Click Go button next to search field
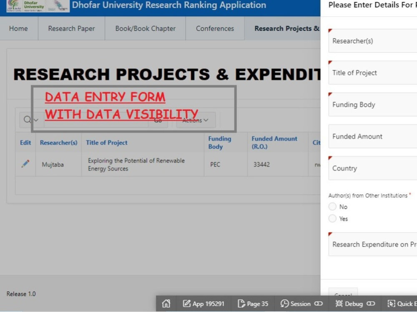Image resolution: width=417 pixels, height=312 pixels. point(158,120)
